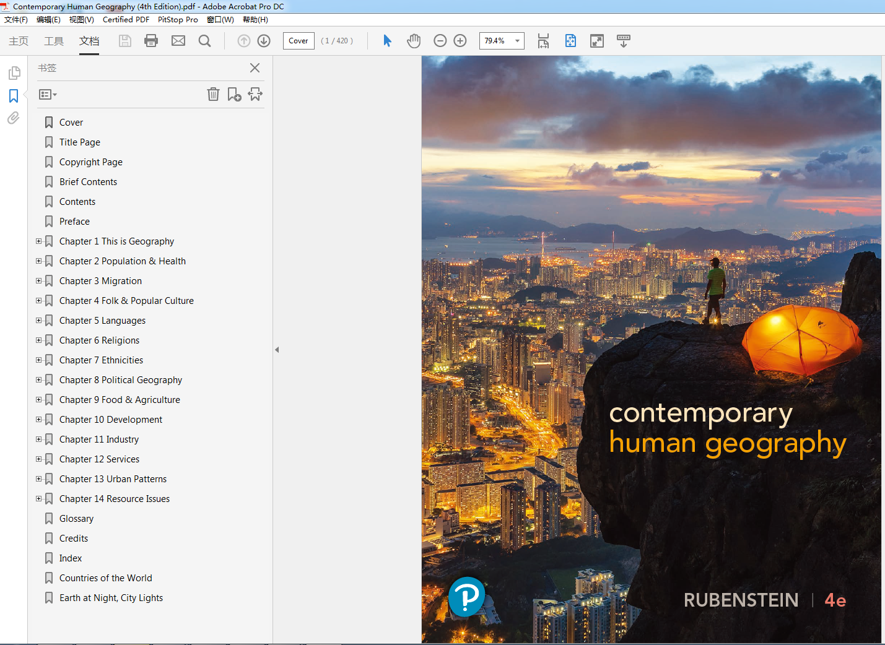Image resolution: width=885 pixels, height=645 pixels.
Task: Click the Save file icon
Action: (125, 41)
